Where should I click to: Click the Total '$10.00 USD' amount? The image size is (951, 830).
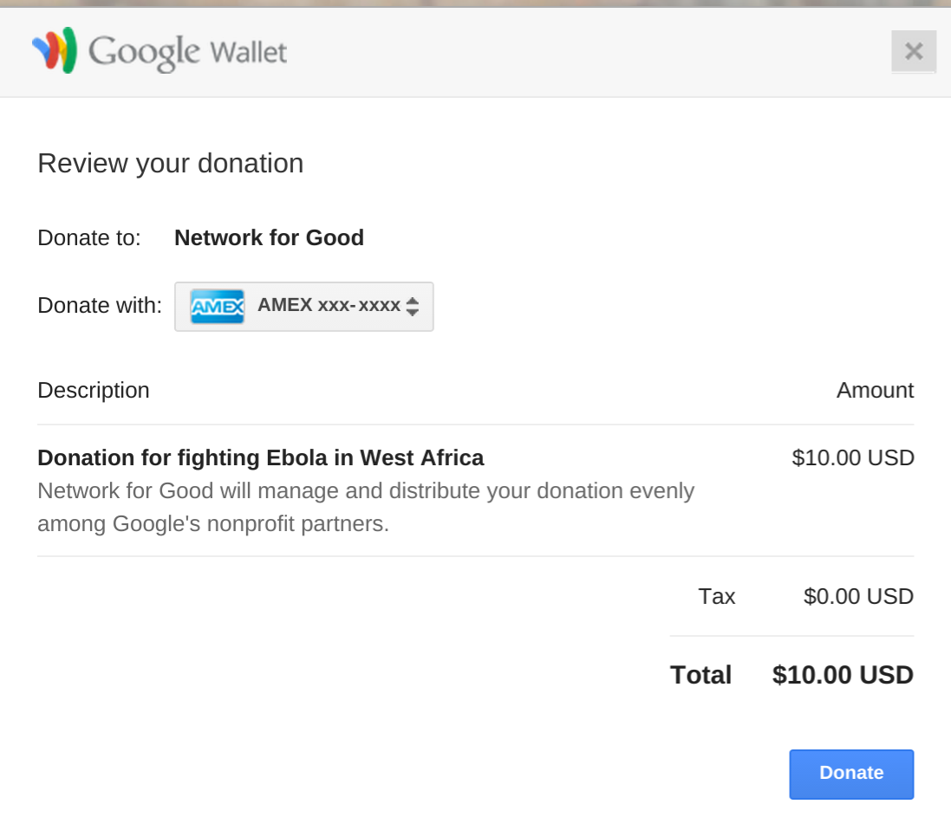pos(843,675)
